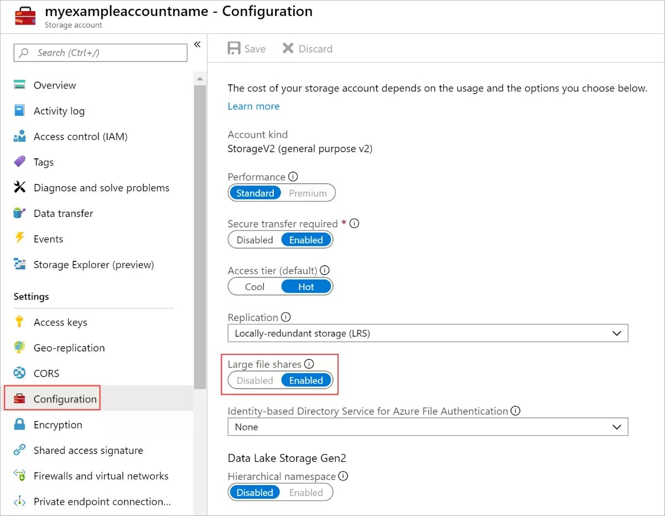665x516 pixels.
Task: Open the Replication dropdown
Action: click(x=427, y=333)
